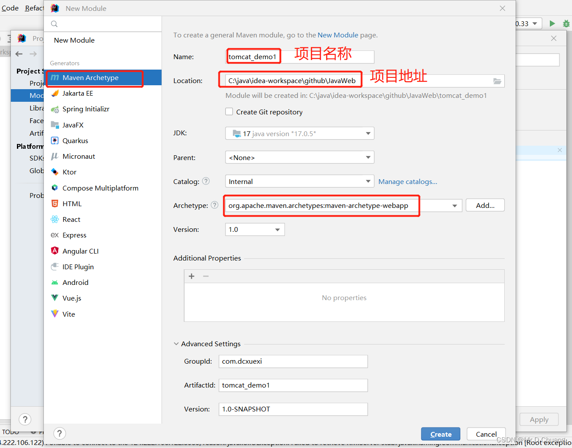Viewport: 572px width, 448px height.
Task: Select the Jakarta EE generator
Action: 103,94
